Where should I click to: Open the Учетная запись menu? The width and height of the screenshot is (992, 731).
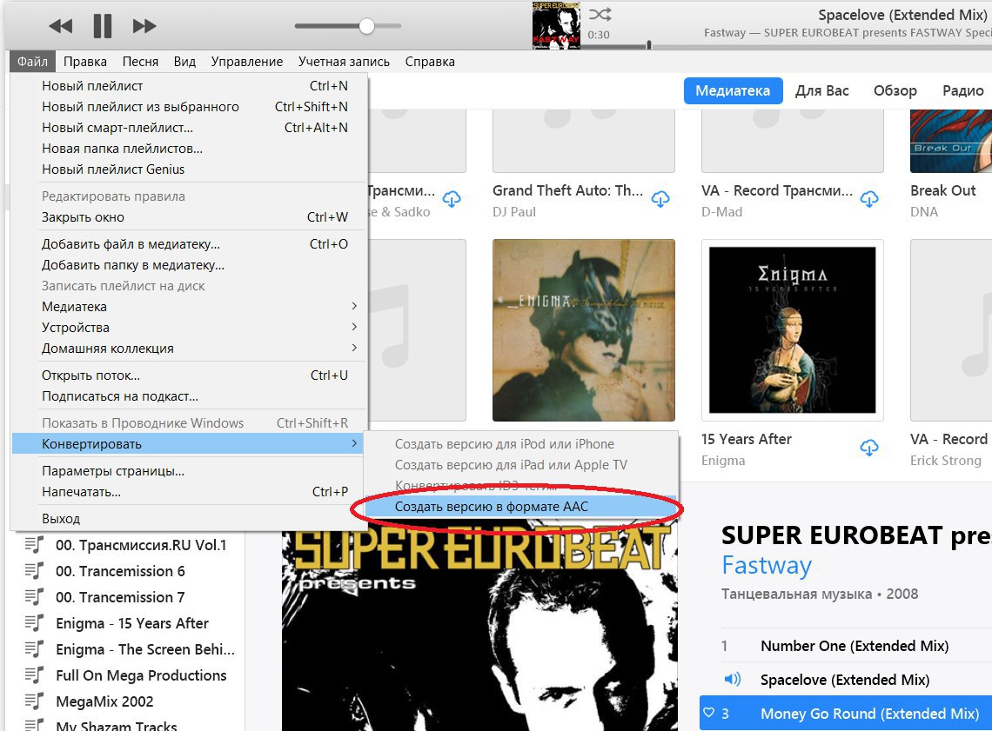(x=345, y=62)
